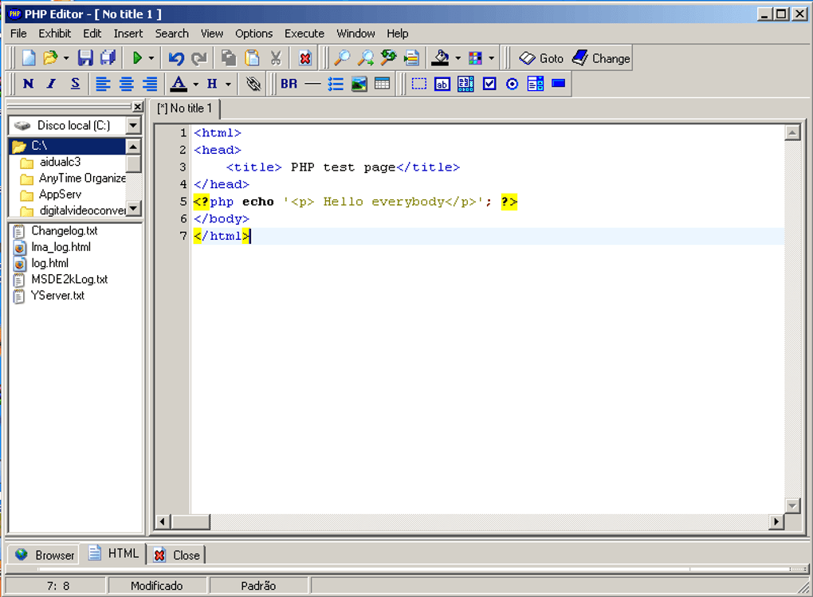Click the font color A icon
Image resolution: width=813 pixels, height=597 pixels.
(x=179, y=84)
